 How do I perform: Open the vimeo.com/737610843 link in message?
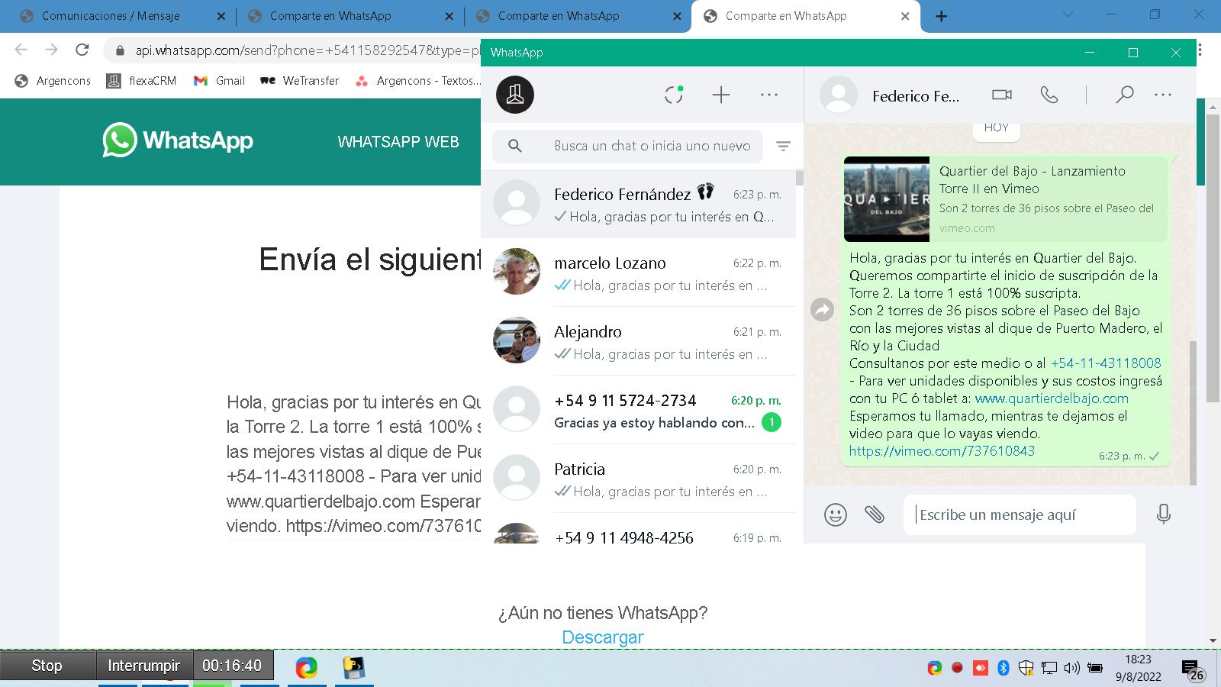(x=942, y=451)
